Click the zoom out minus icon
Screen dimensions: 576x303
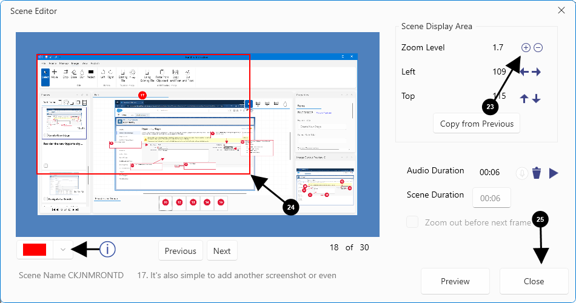538,48
